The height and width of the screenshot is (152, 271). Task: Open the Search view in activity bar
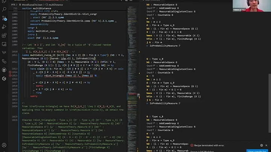coord(4,9)
